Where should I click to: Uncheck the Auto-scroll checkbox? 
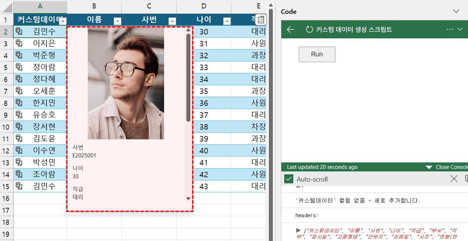click(289, 179)
